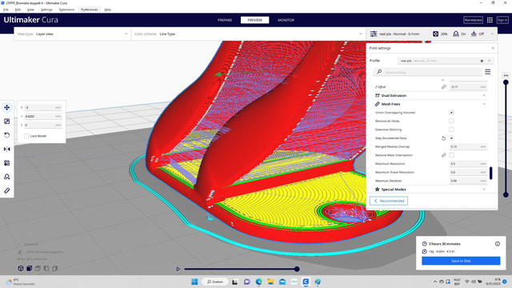
Task: Open the Marketplace
Action: [x=473, y=20]
